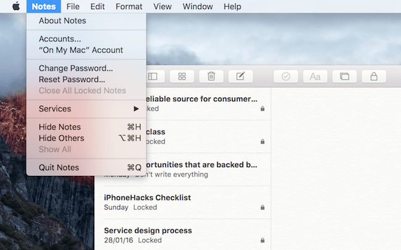This screenshot has width=401, height=250.
Task: Close the open Notes menu title
Action: click(x=44, y=6)
